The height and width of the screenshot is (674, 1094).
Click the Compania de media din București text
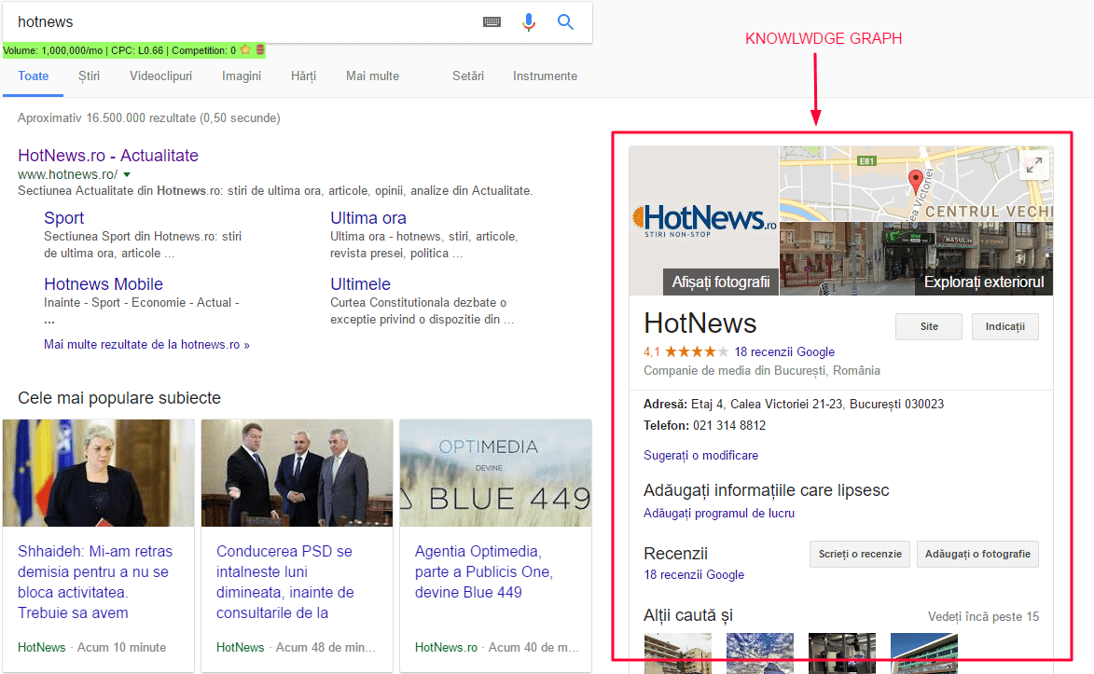[x=761, y=370]
